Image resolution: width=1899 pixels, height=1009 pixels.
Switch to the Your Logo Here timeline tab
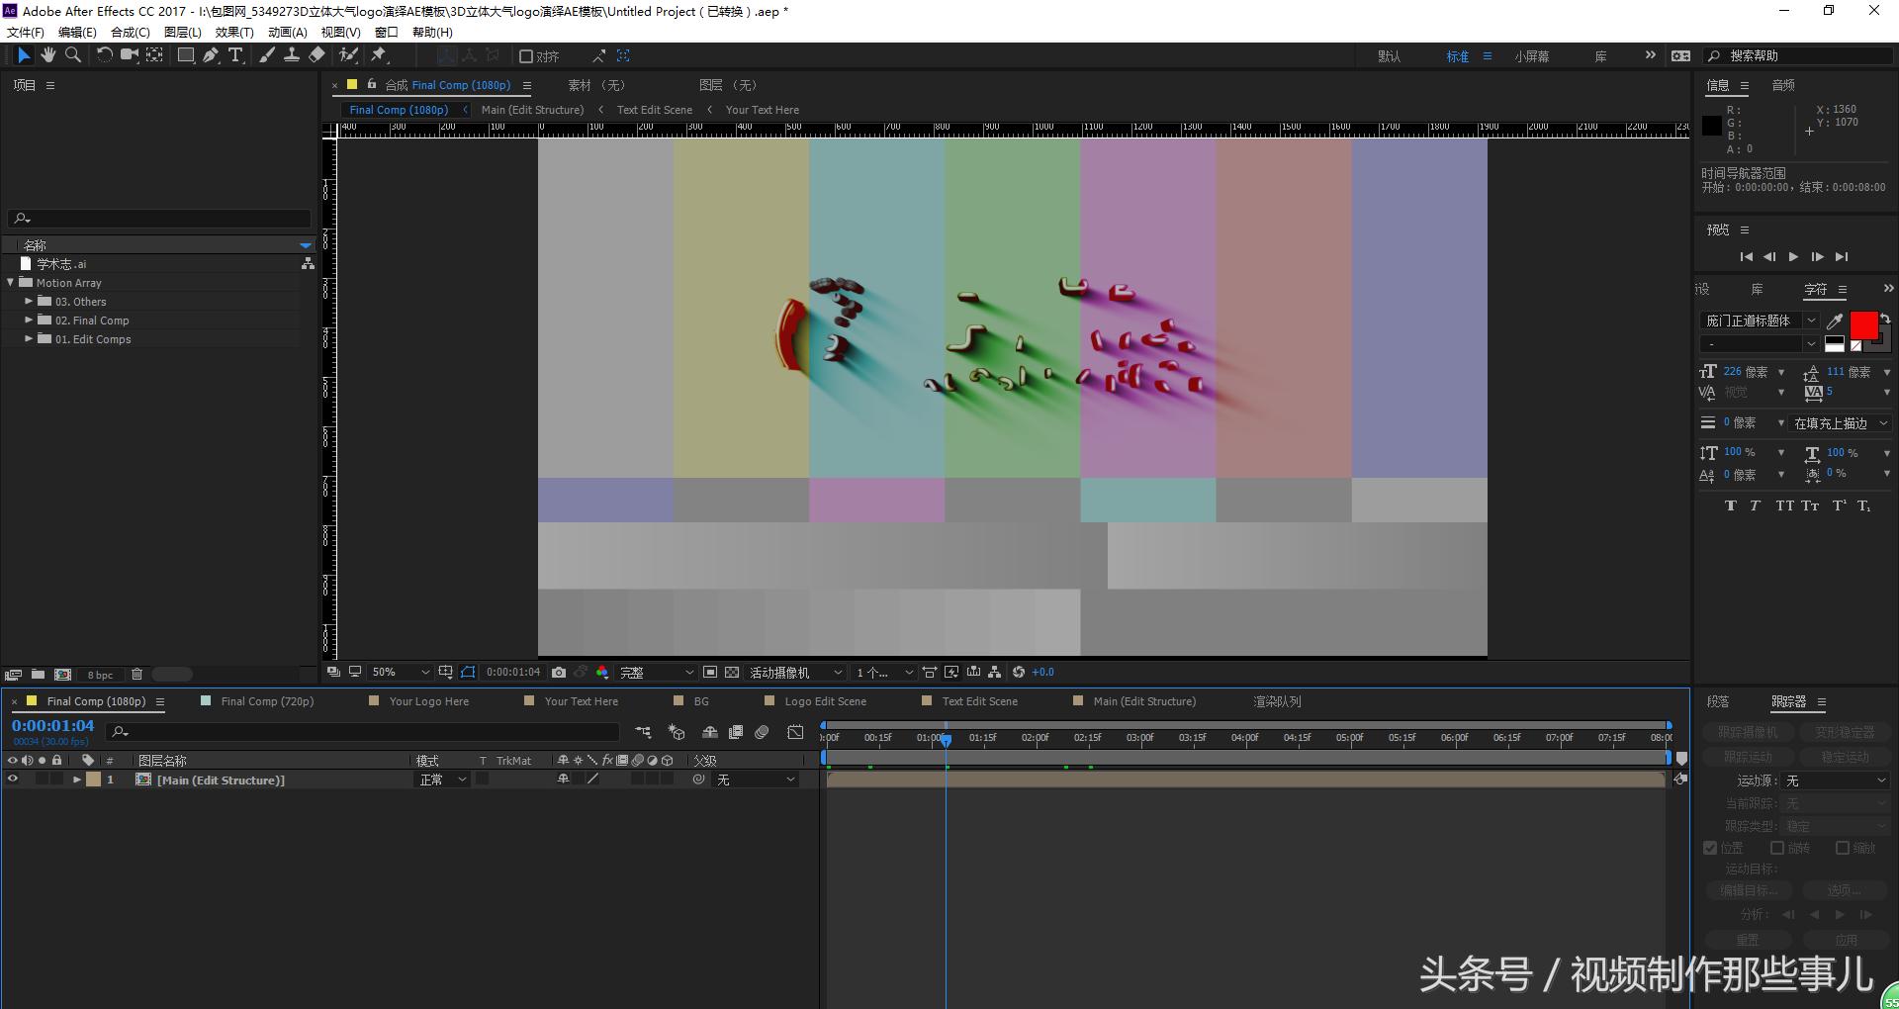click(x=429, y=701)
